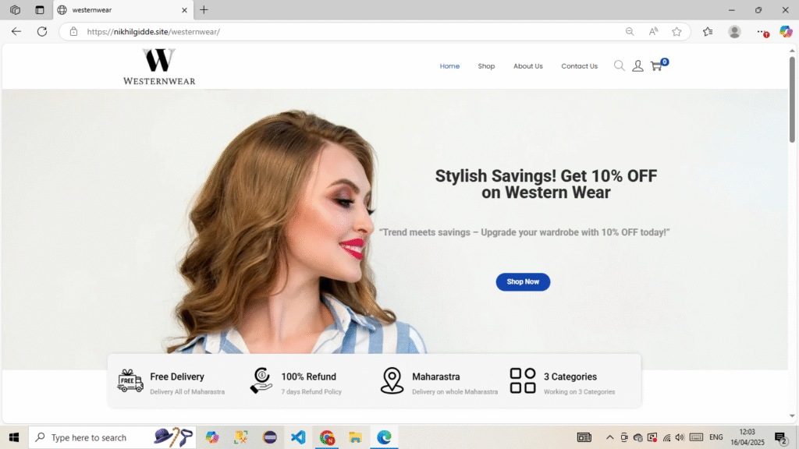Navigate to the About Us page

527,66
